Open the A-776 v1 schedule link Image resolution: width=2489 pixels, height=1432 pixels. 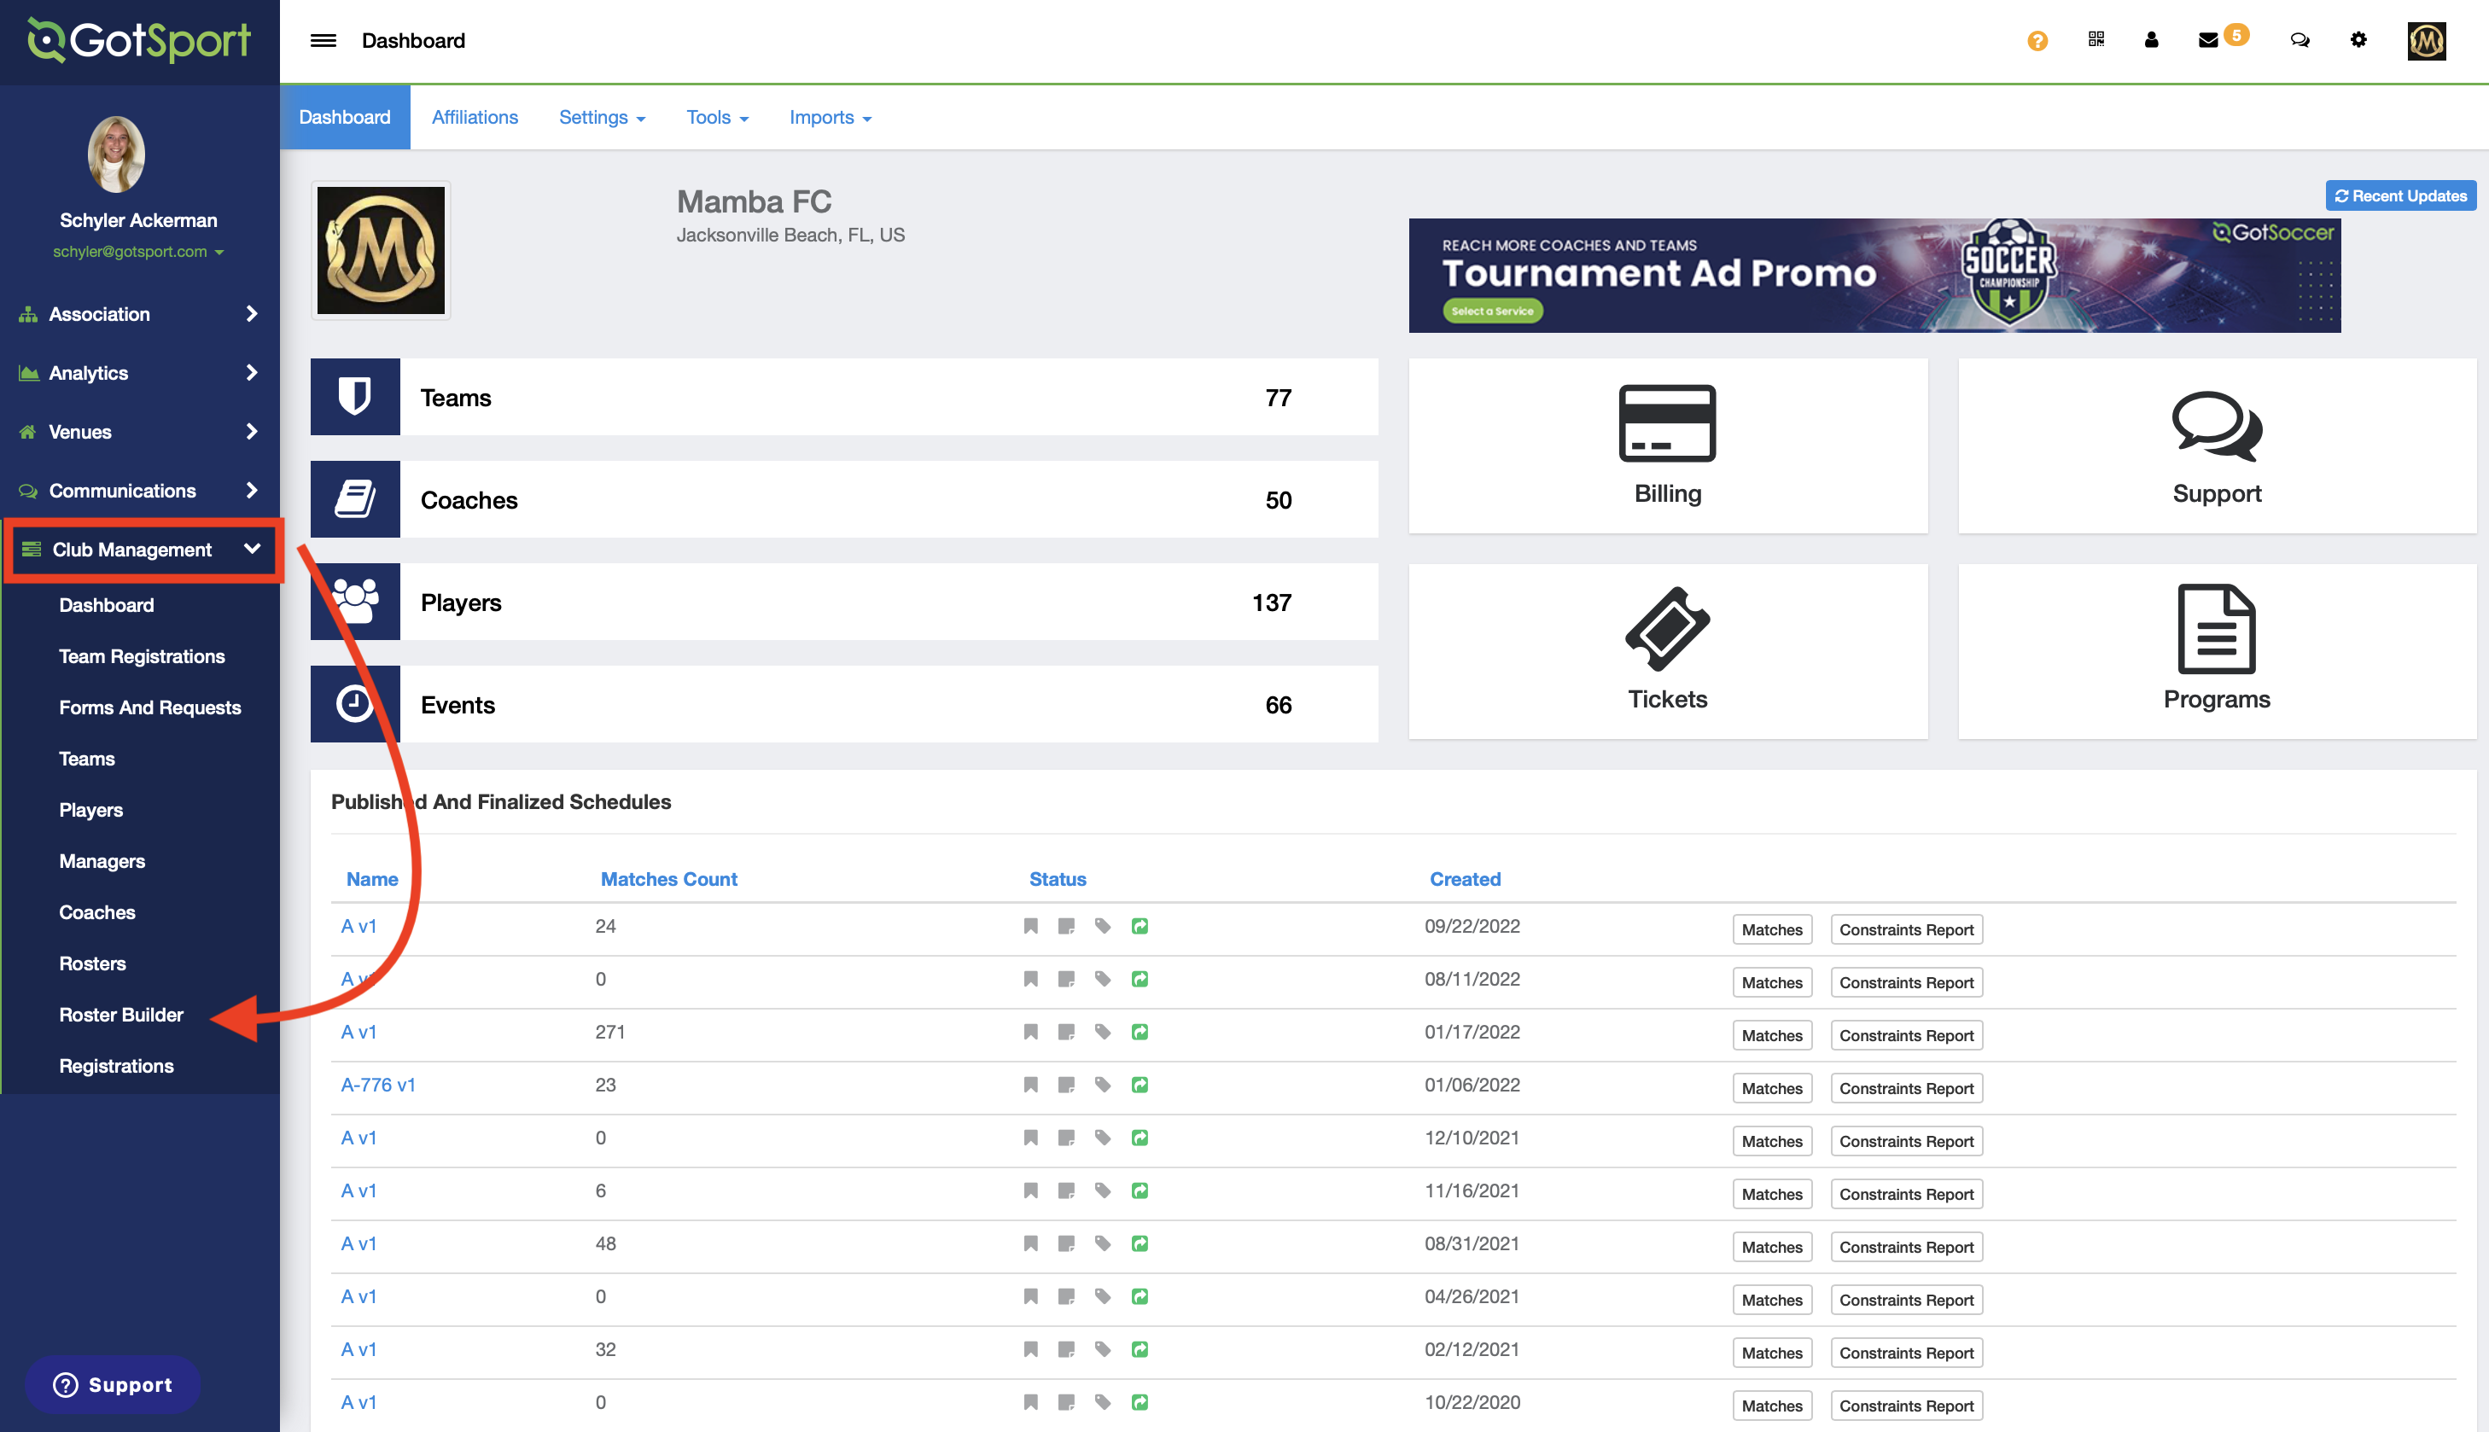point(377,1085)
